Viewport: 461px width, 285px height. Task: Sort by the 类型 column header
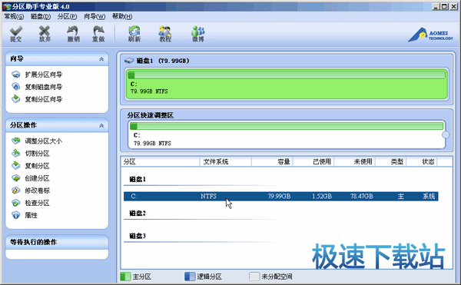point(391,161)
